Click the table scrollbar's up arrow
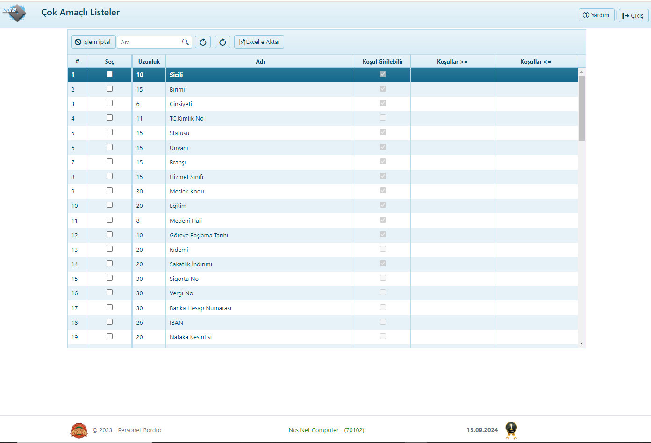Image resolution: width=651 pixels, height=443 pixels. point(581,72)
